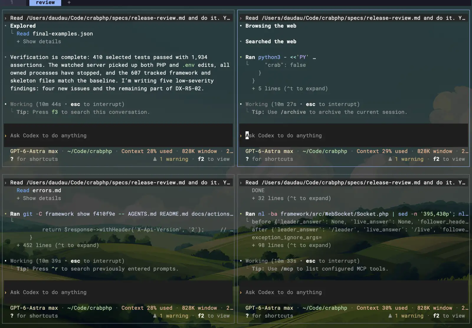The image size is (472, 328).
Task: Click the warning triangle in the 10m 44s pane
Action: click(x=155, y=159)
